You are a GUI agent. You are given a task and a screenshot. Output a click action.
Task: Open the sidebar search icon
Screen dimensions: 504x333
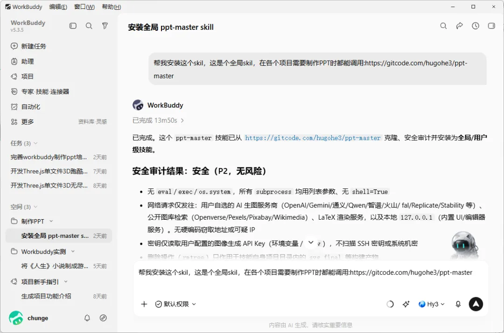pos(89,26)
